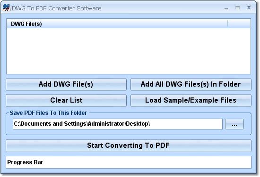Image resolution: width=260 pixels, height=177 pixels.
Task: Add DWG File(s) to the list
Action: pyautogui.click(x=66, y=84)
